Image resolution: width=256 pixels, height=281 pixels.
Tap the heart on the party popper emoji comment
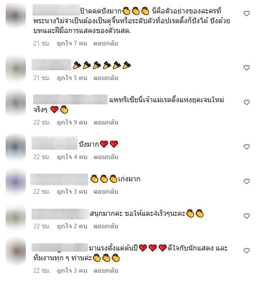247,68
